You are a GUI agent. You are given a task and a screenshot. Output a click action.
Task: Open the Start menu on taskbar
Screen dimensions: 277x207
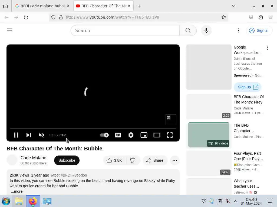pos(6,201)
